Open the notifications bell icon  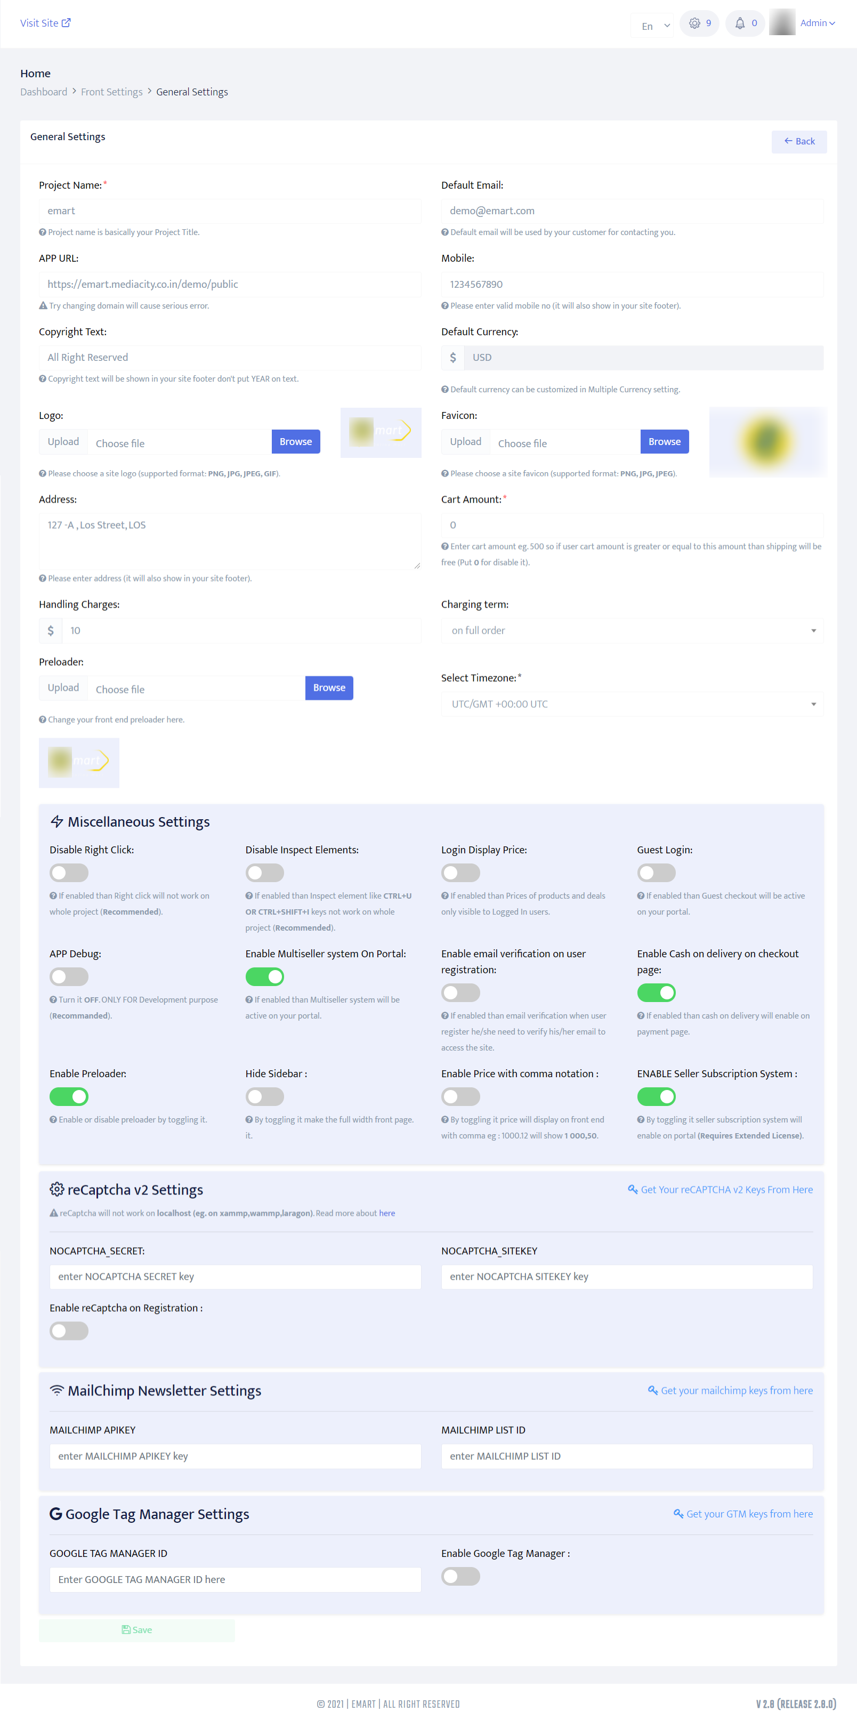tap(740, 23)
